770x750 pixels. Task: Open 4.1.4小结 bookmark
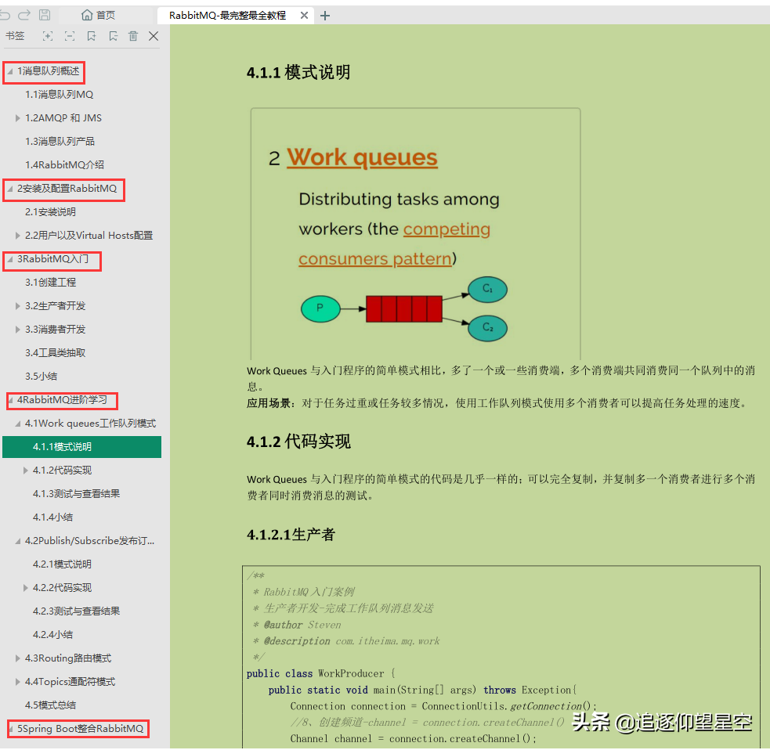point(52,517)
